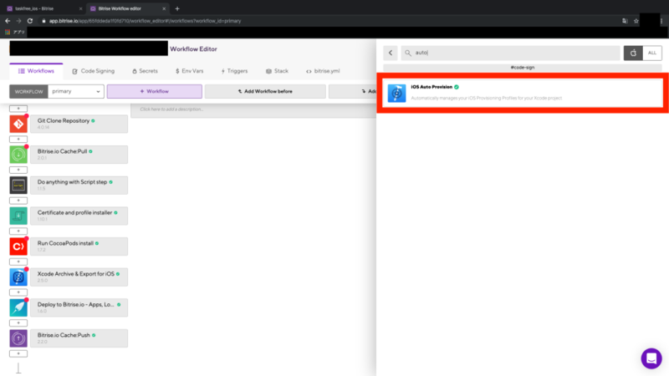The width and height of the screenshot is (669, 376).
Task: Select Git Clone Repository step
Action: tap(79, 124)
